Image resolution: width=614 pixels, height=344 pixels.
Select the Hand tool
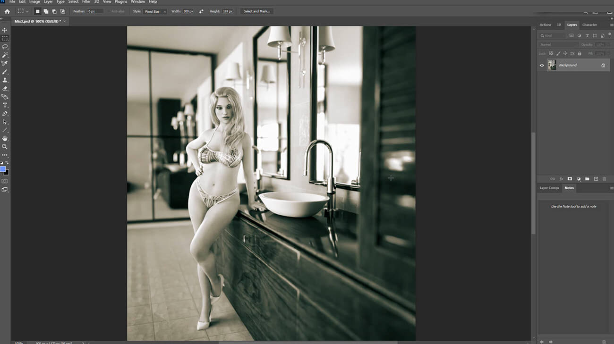click(x=5, y=139)
